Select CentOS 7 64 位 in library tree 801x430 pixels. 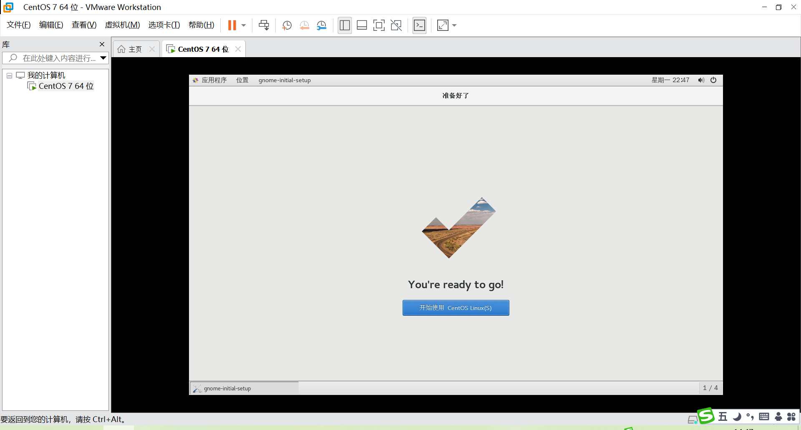(x=66, y=86)
